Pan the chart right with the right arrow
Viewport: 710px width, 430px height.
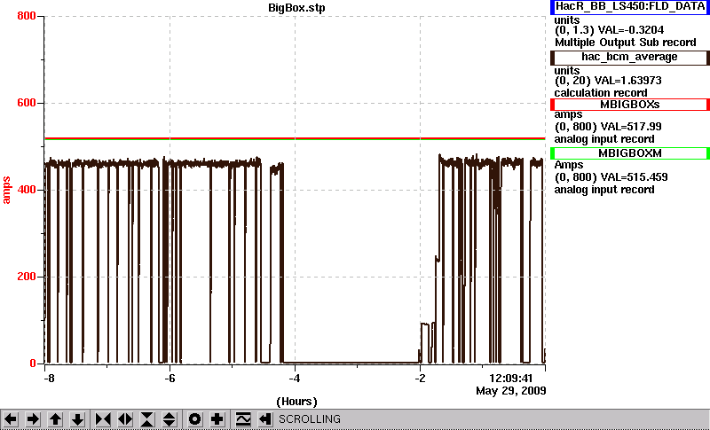click(x=33, y=419)
